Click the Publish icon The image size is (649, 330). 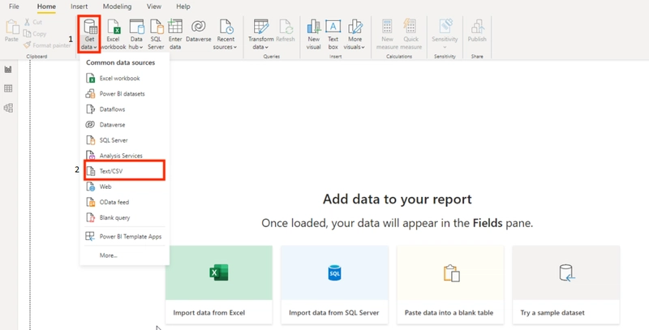(x=477, y=31)
